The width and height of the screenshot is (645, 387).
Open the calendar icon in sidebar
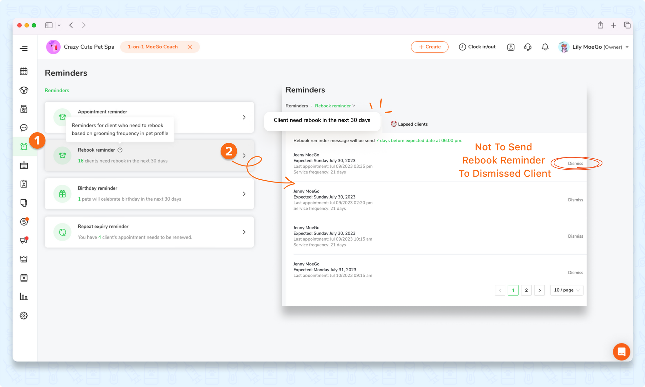click(x=24, y=72)
